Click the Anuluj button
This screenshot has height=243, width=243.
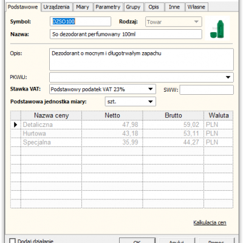tap(177, 241)
